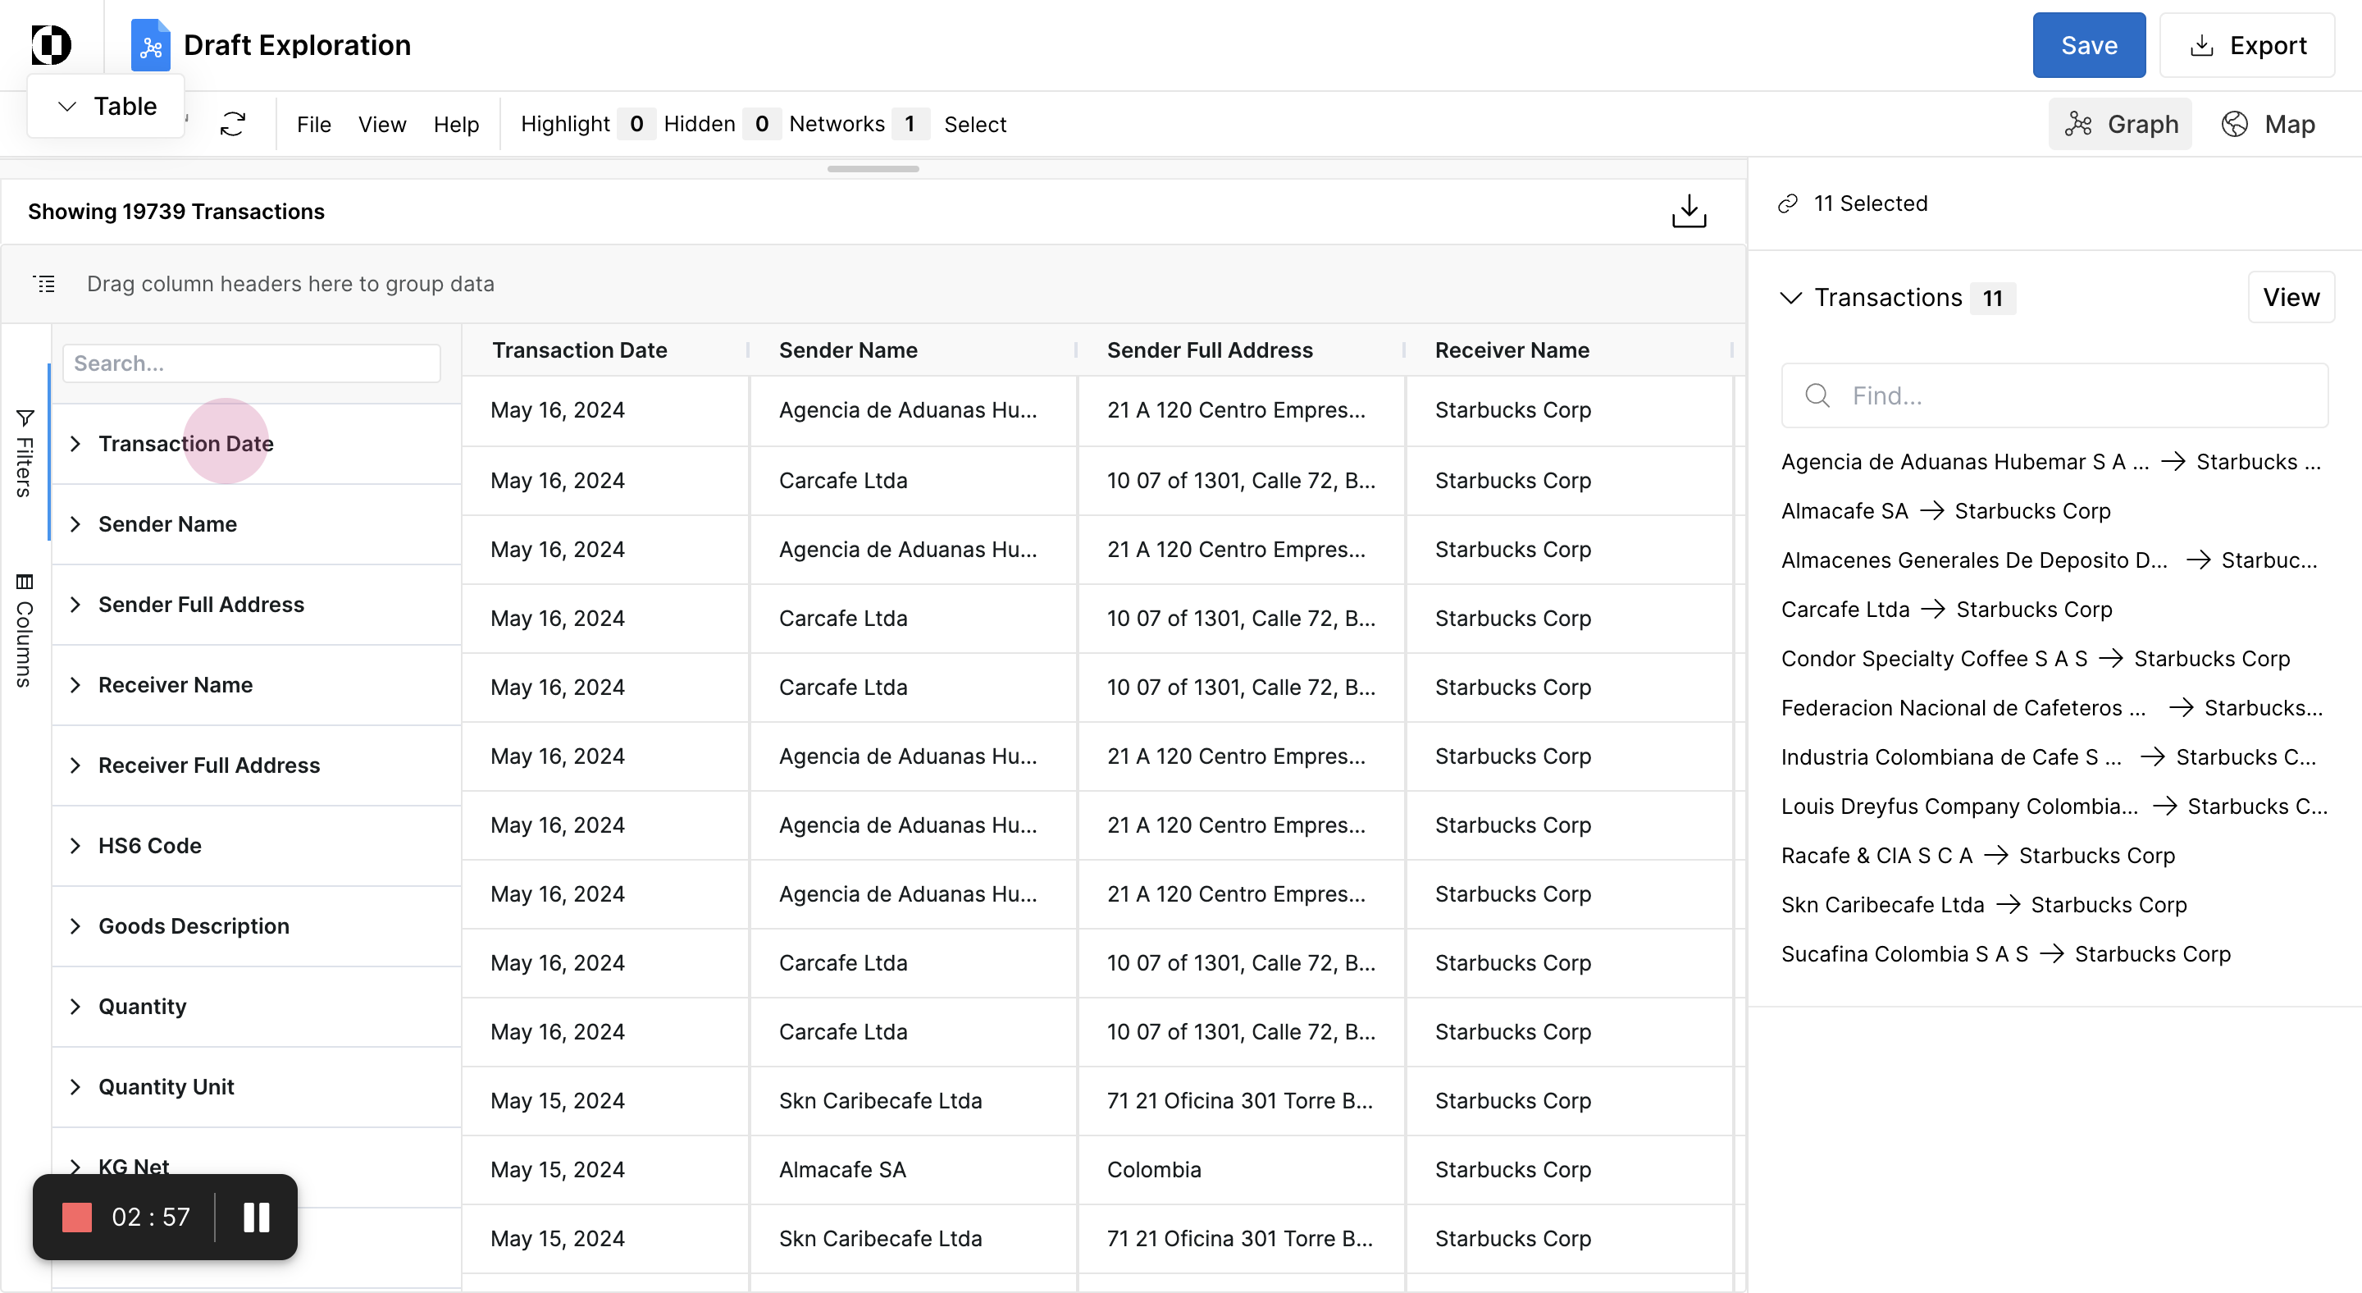Click the panel resize handle bar
Image resolution: width=2362 pixels, height=1293 pixels.
coord(872,169)
